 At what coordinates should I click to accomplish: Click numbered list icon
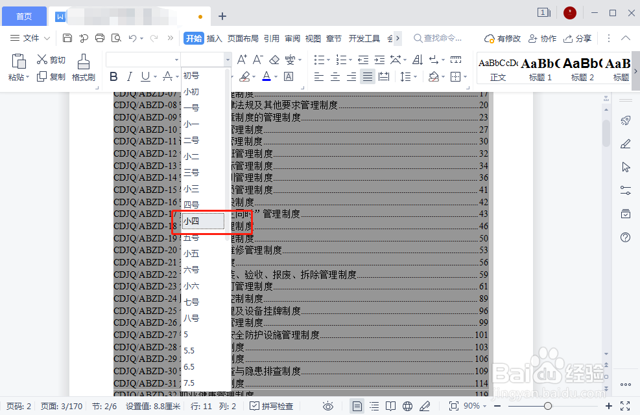pos(341,60)
